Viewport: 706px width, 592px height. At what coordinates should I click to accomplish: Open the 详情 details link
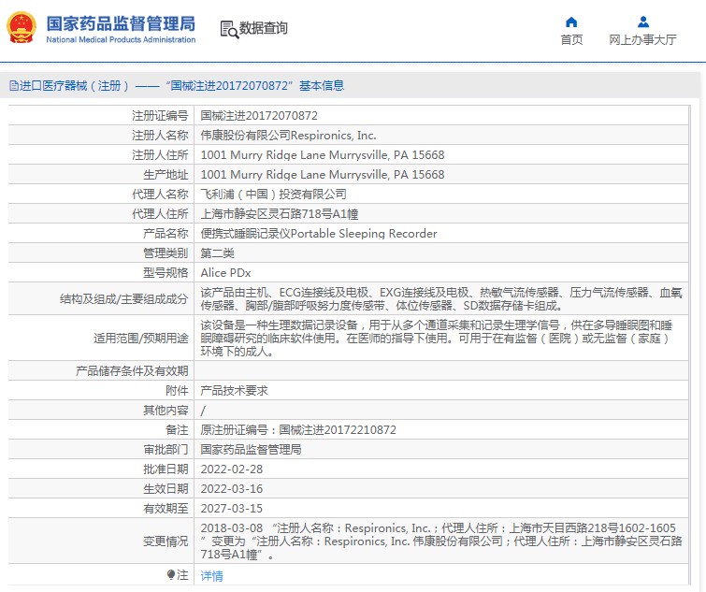tap(212, 576)
